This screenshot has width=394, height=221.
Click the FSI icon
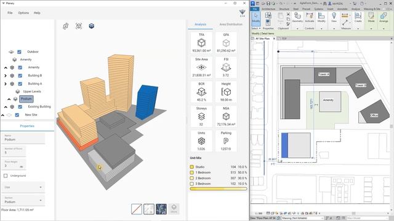point(226,67)
